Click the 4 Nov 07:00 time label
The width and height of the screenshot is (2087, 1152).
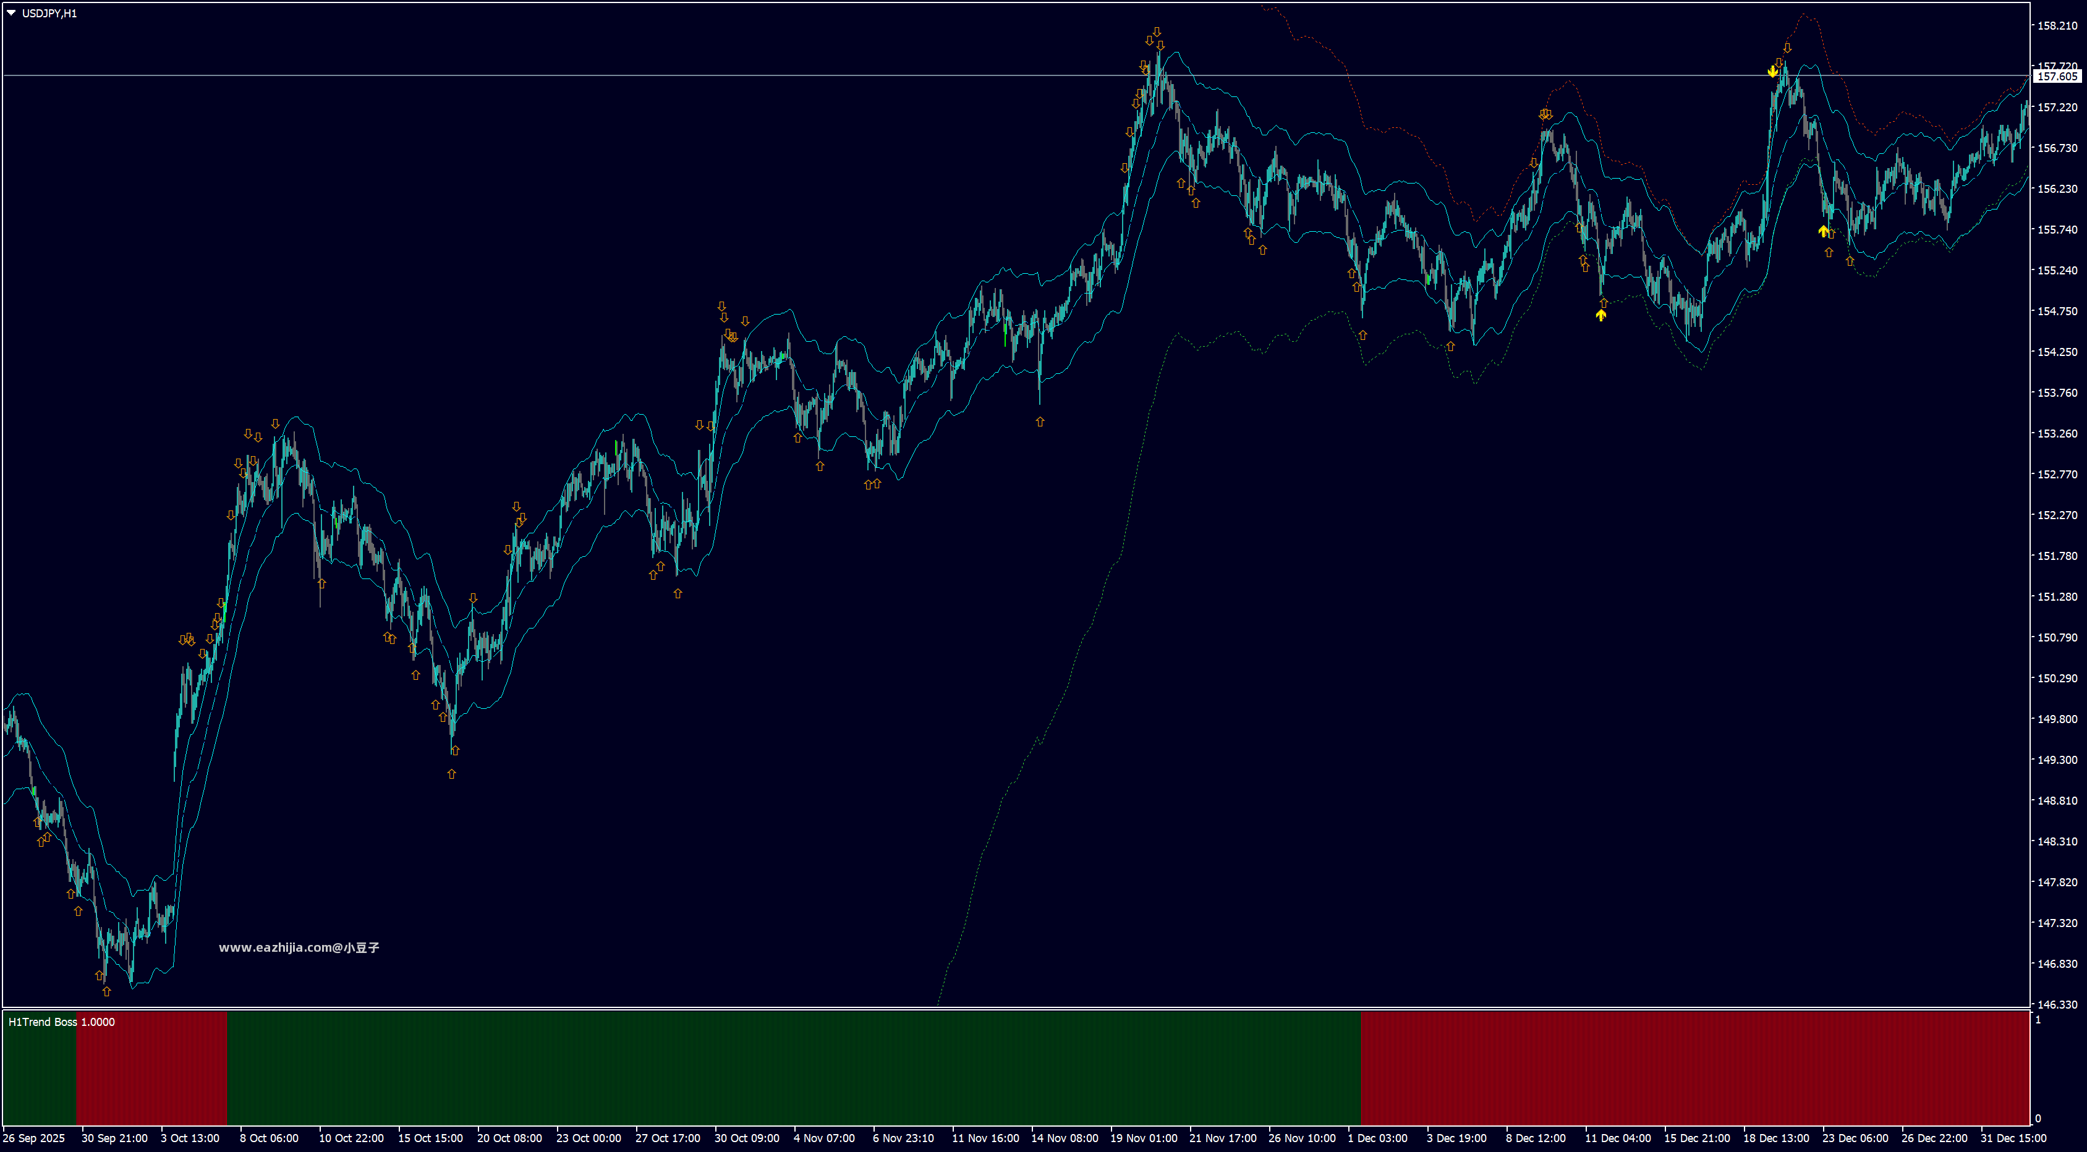pos(824,1138)
